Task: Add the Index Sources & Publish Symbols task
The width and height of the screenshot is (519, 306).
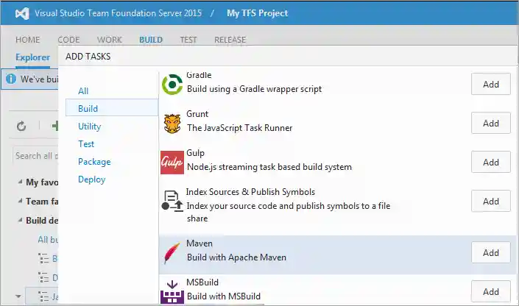Action: pyautogui.click(x=491, y=201)
